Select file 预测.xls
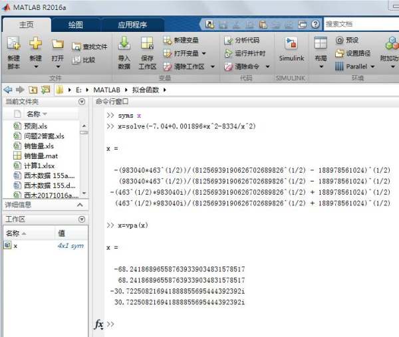 coord(31,126)
